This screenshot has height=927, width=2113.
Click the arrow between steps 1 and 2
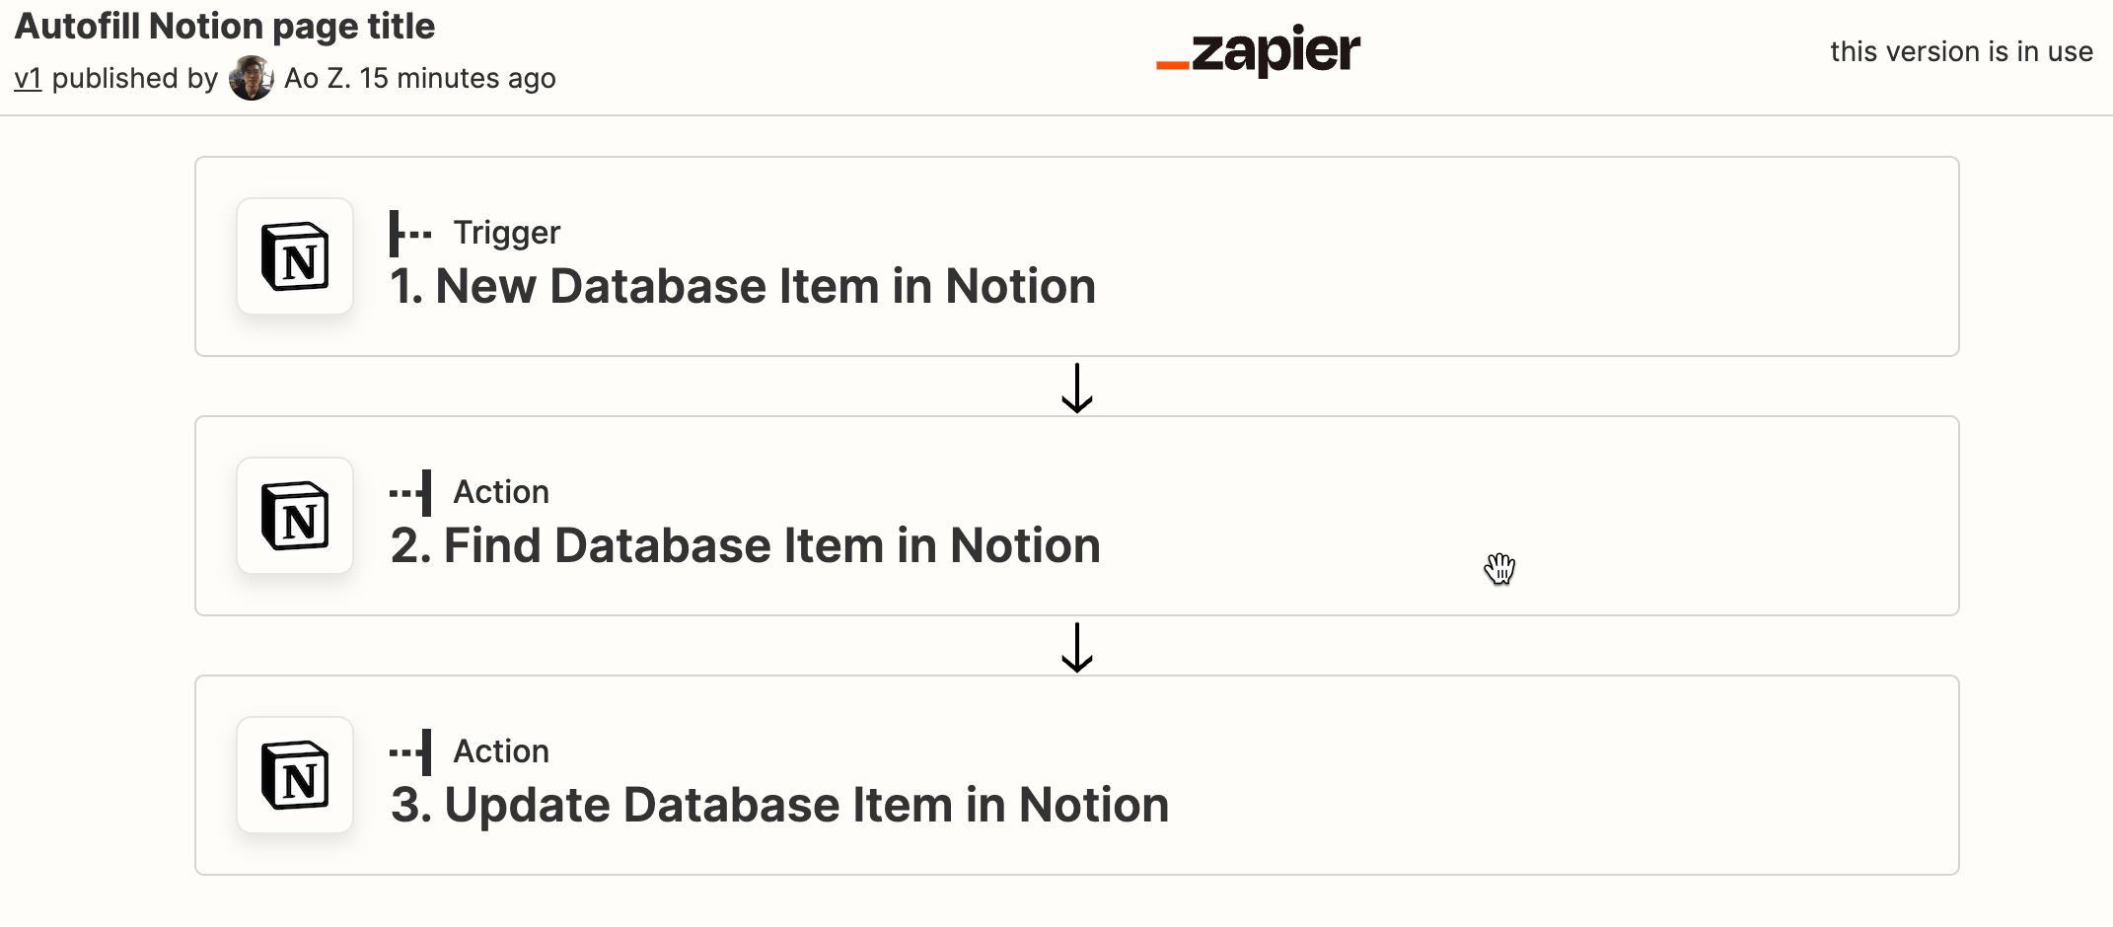[1076, 388]
